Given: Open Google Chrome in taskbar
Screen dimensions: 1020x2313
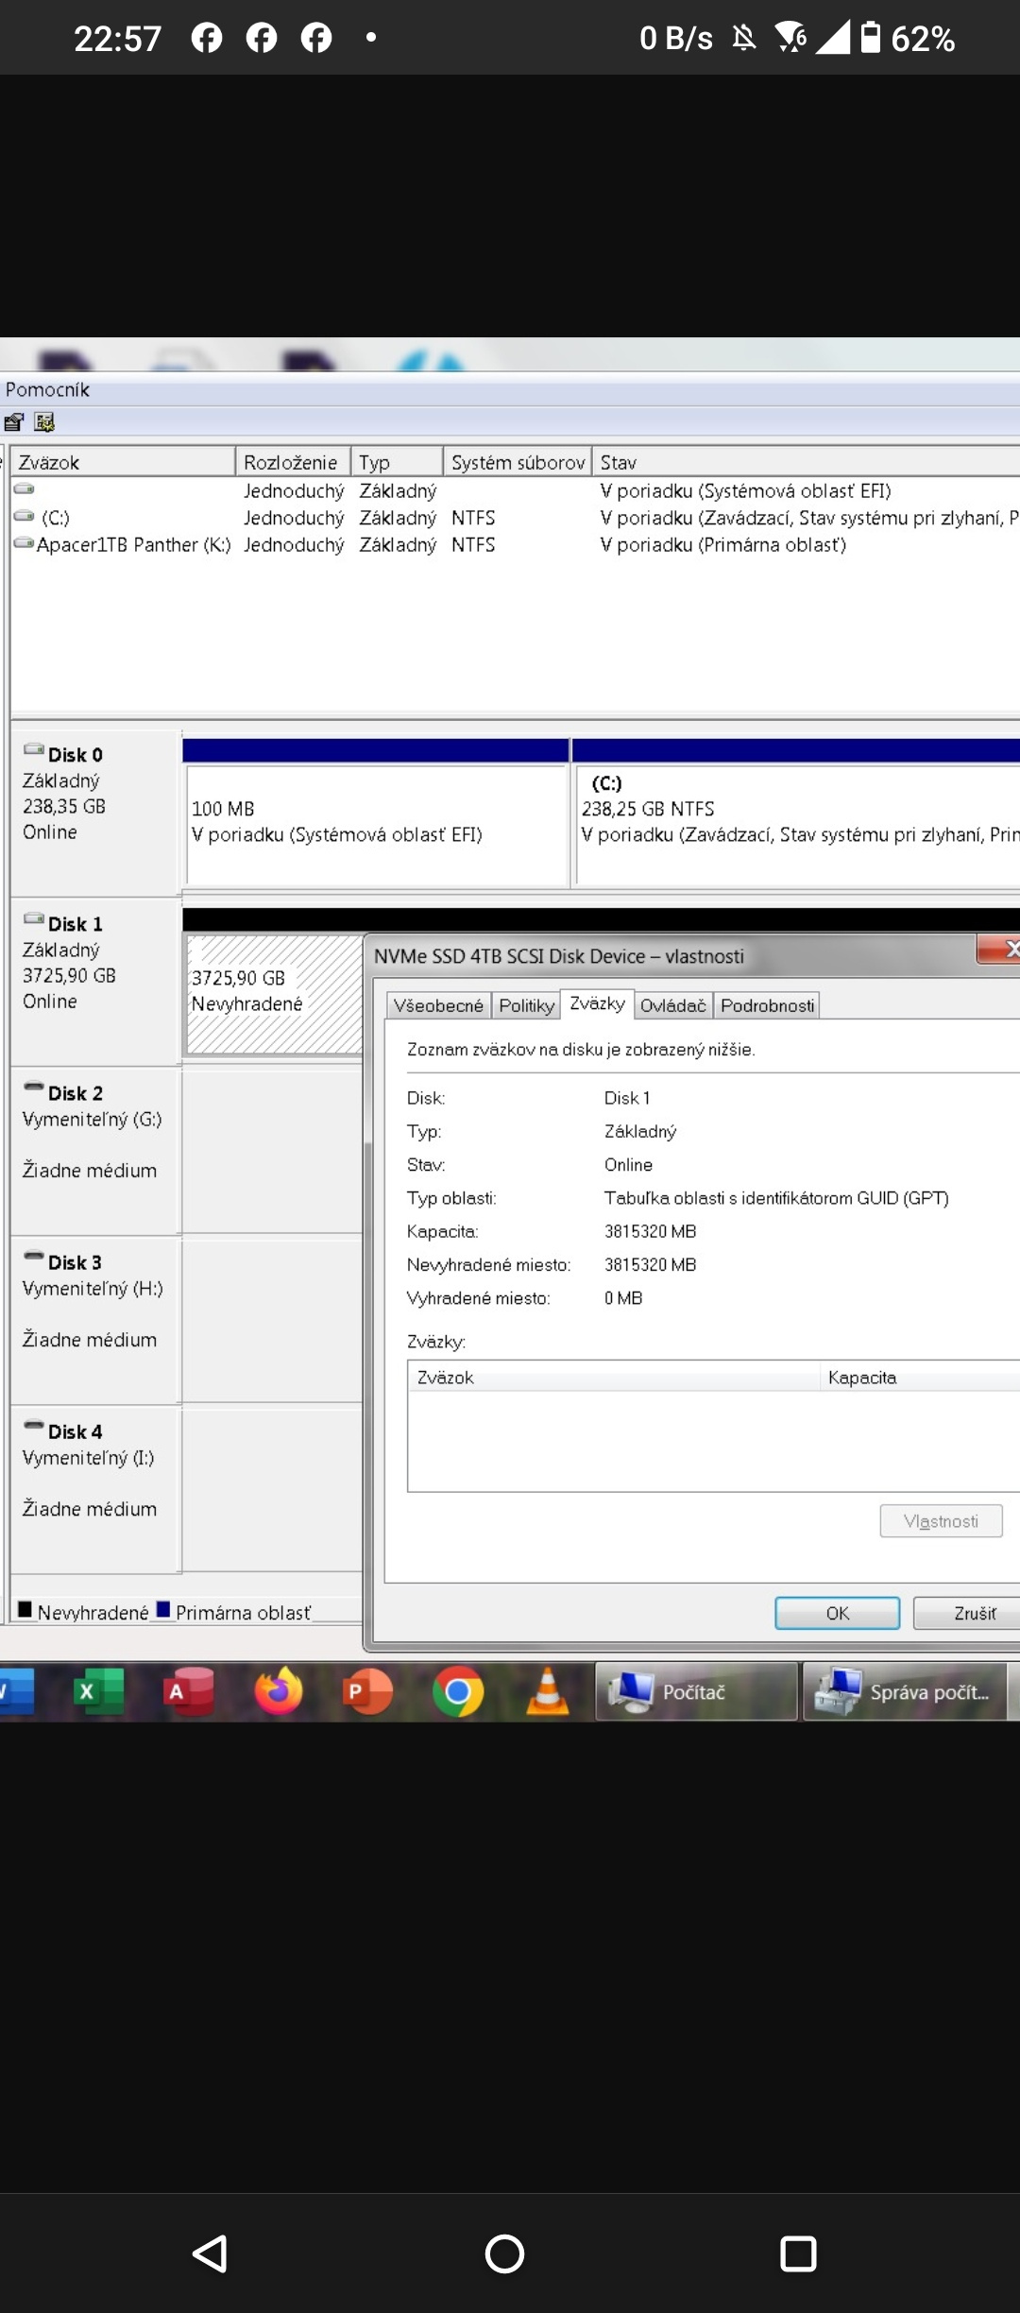Looking at the screenshot, I should (x=458, y=1691).
